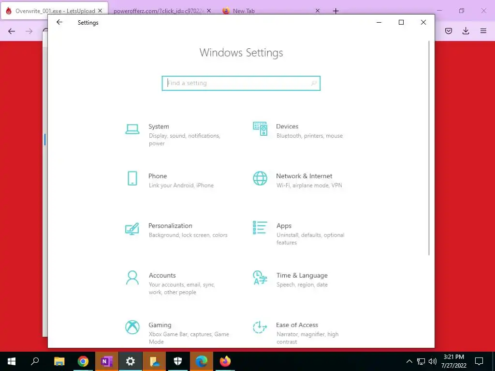Click 'Display, sound, notifications, power' text

184,140
